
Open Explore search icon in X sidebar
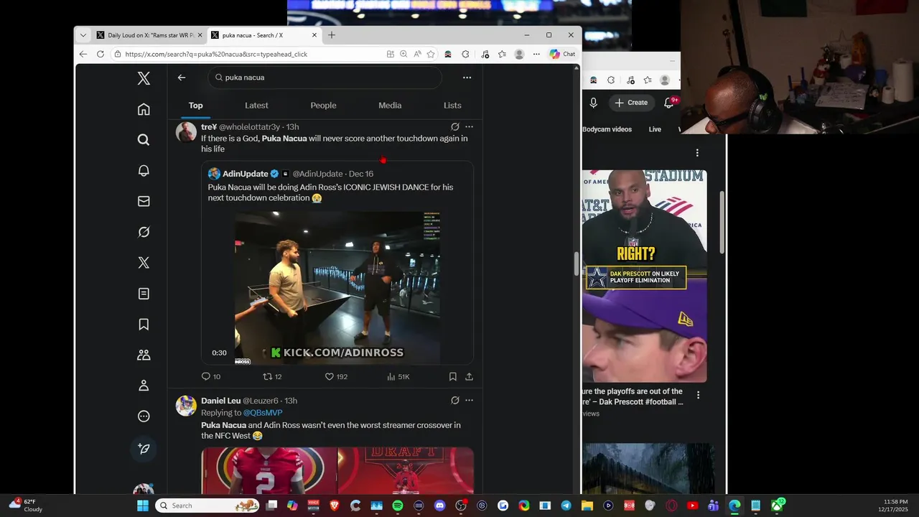click(x=144, y=140)
